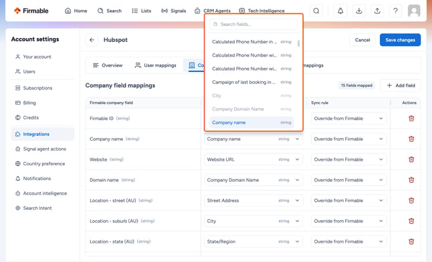Click the Search fields input
This screenshot has height=262, width=432.
[253, 24]
